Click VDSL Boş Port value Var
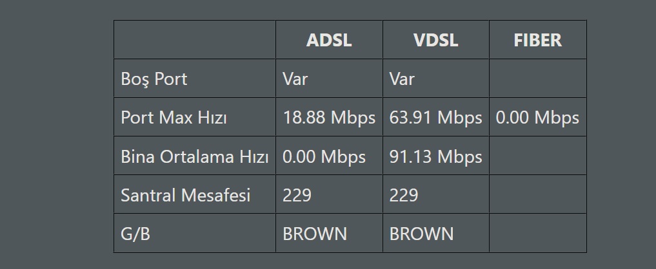 pyautogui.click(x=403, y=79)
